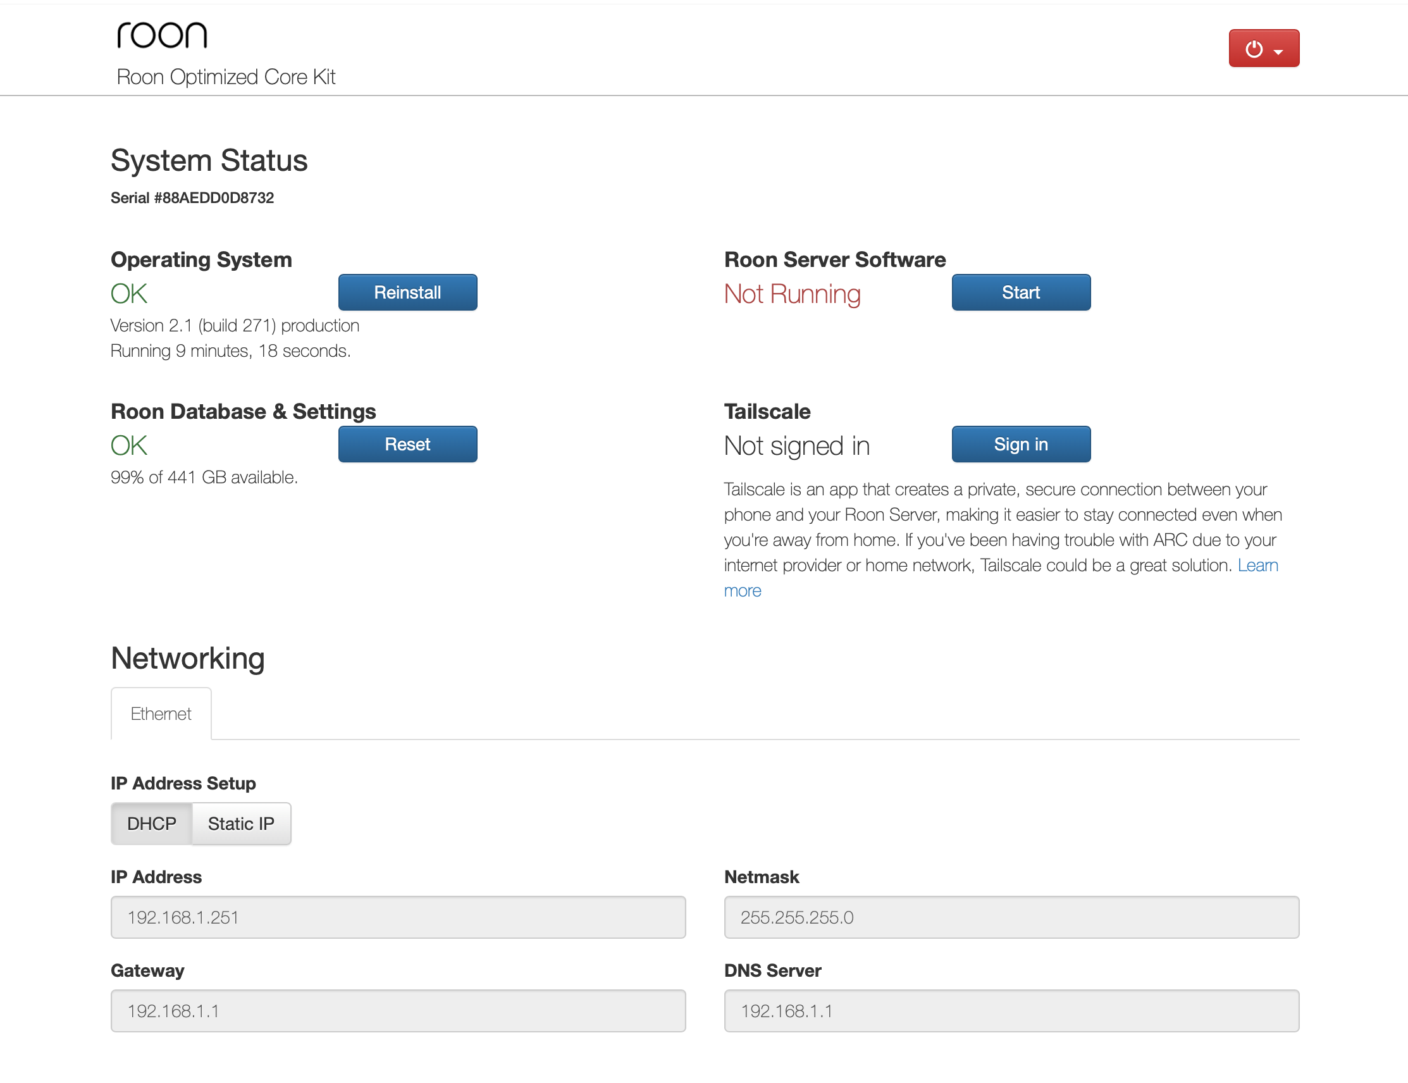Click the Roon logo
The image size is (1408, 1083).
point(162,35)
